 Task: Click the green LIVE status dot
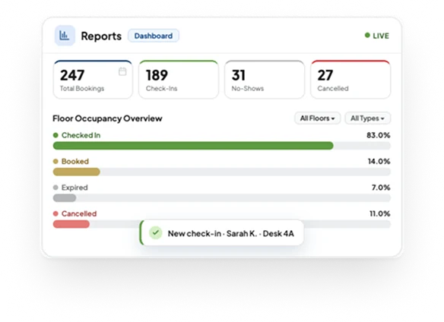(x=367, y=36)
